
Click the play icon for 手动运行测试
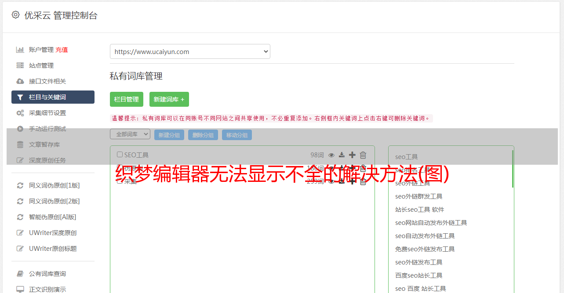20,129
